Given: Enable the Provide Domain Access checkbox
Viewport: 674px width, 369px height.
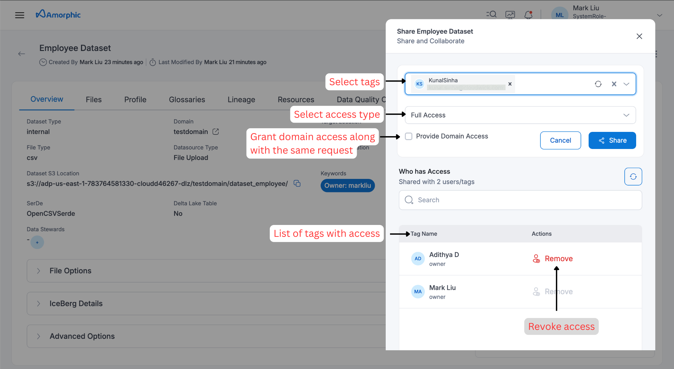Looking at the screenshot, I should point(408,136).
